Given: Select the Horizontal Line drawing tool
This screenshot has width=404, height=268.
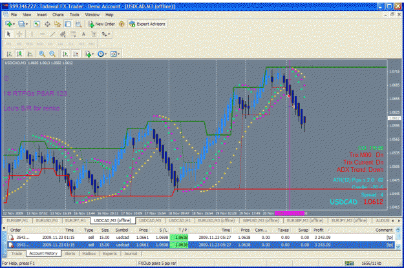Looking at the screenshot, I should (x=42, y=34).
